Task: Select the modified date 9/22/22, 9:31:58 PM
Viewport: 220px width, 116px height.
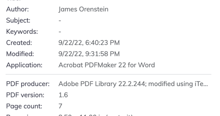Action: click(89, 54)
